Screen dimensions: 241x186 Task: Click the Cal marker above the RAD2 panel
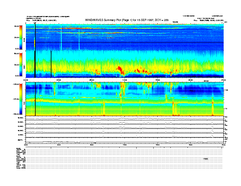point(35,23)
